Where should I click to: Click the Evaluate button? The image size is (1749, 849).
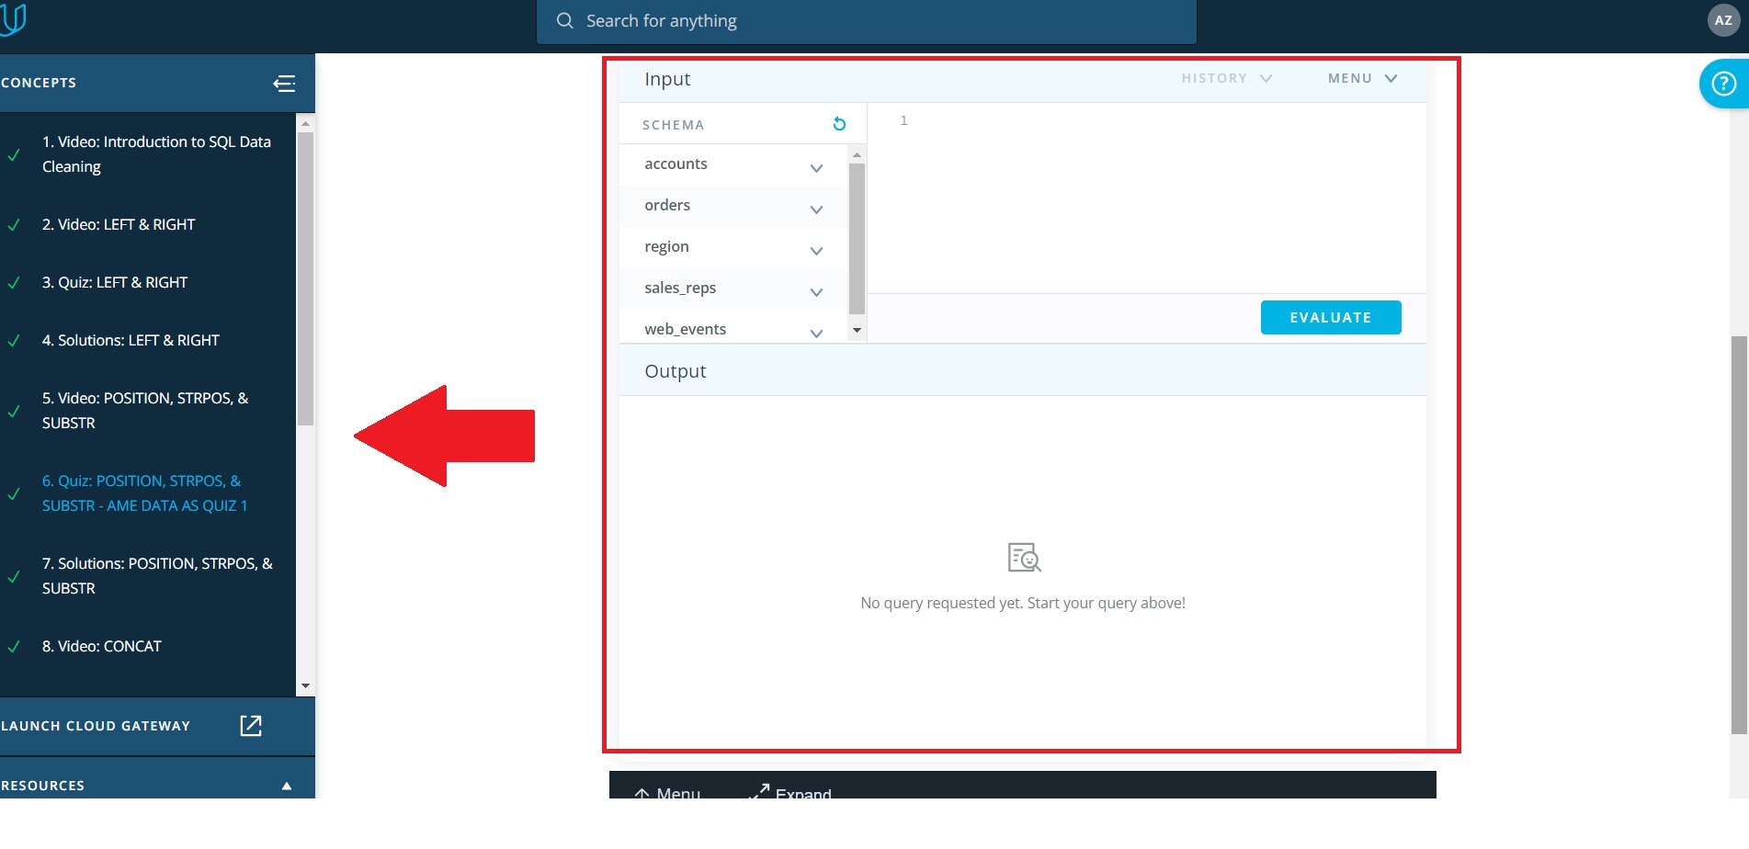pyautogui.click(x=1330, y=317)
